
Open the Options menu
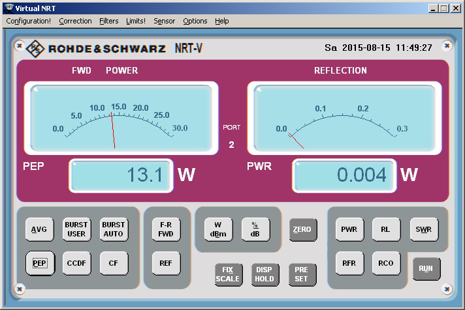tap(195, 21)
